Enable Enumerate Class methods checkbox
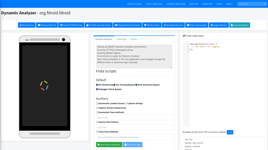The height and width of the screenshot is (150, 268). click(97, 112)
